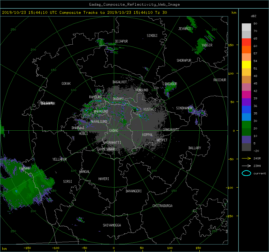Select the yellow 51-54 dBZ color swatch
Viewport: 269px width, 252px height.
(246, 64)
